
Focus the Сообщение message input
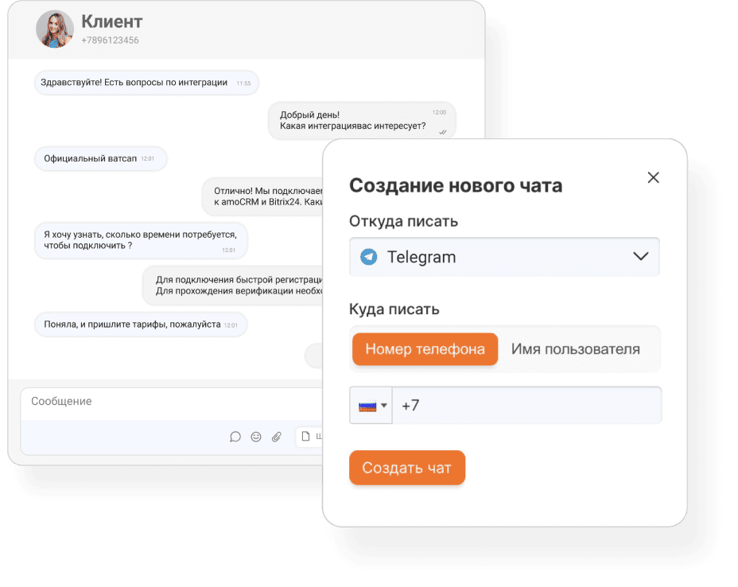(172, 402)
